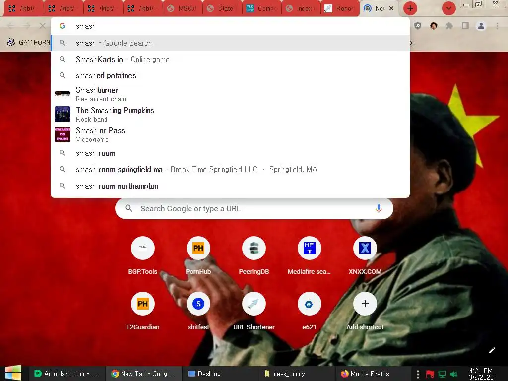
Task: Switch to the MSOut tab
Action: coord(183,9)
